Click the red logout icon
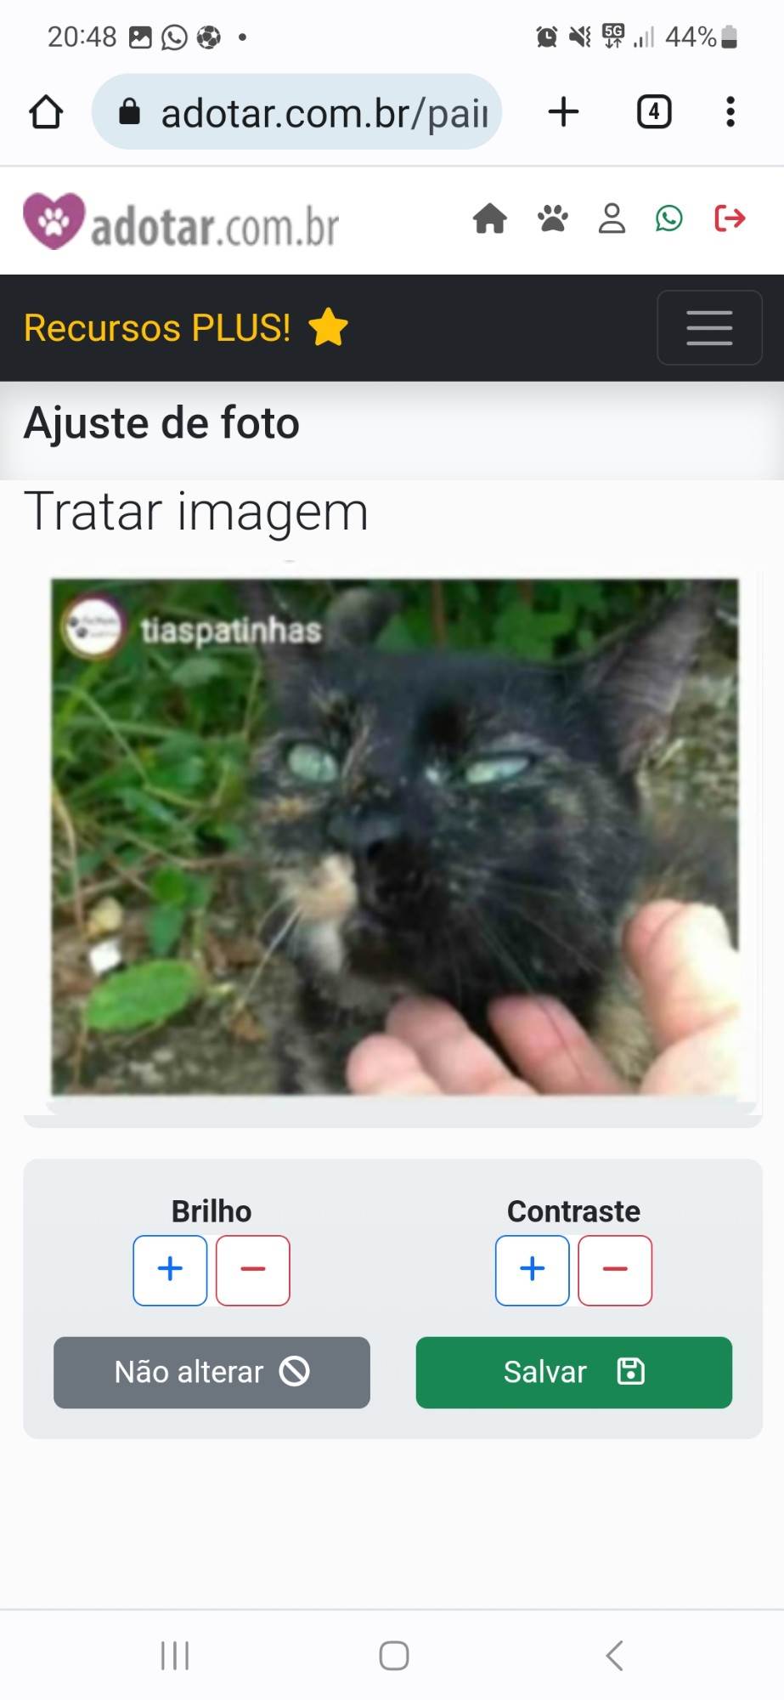The image size is (784, 1700). [730, 218]
